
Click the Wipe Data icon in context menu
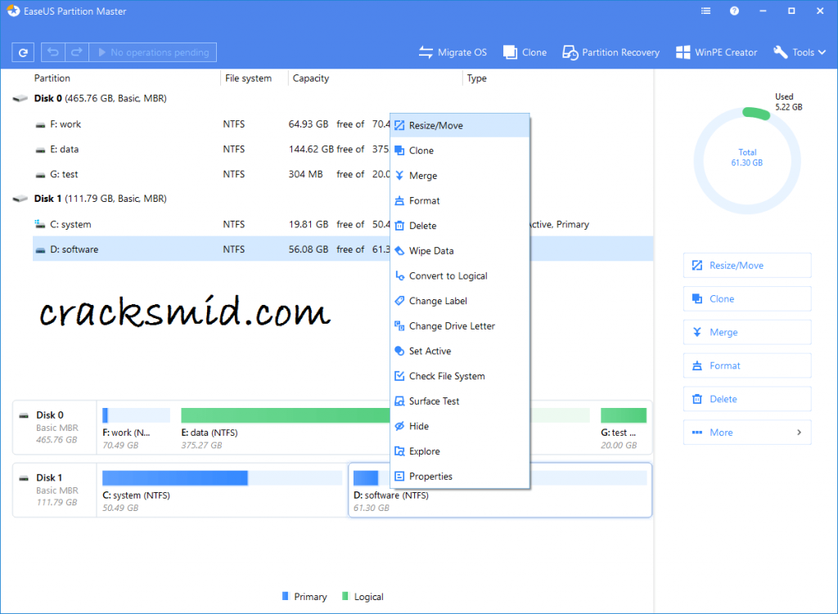pyautogui.click(x=399, y=250)
